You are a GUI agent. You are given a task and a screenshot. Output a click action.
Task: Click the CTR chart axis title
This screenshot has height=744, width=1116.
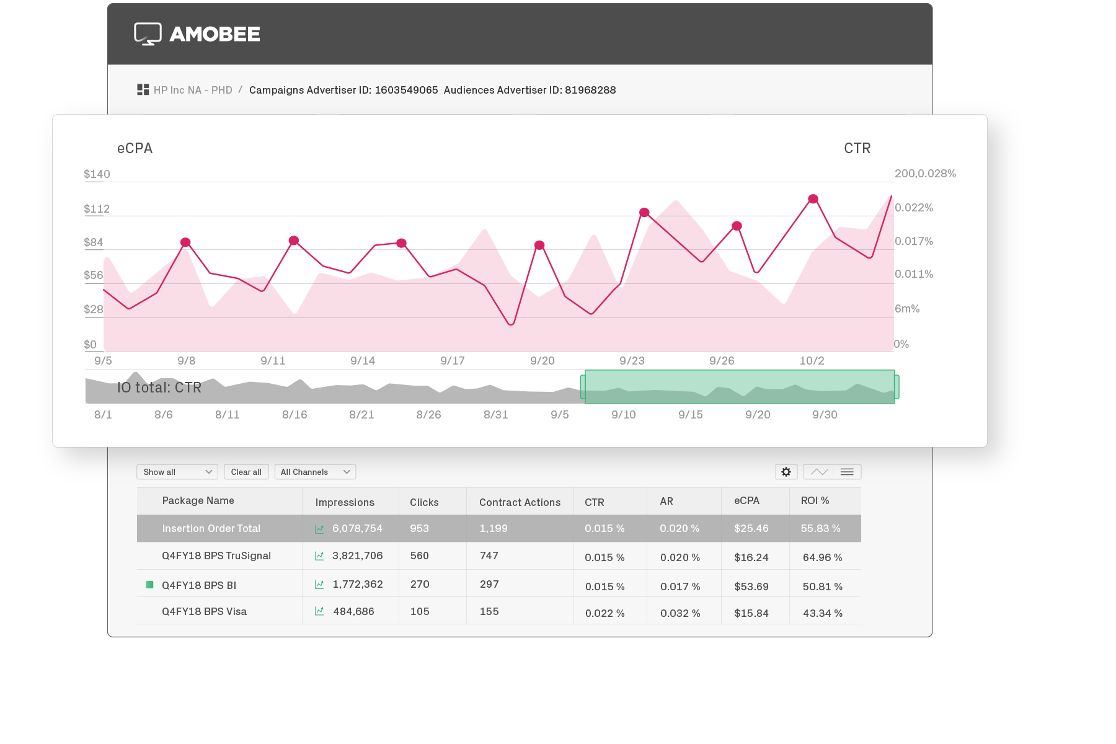(857, 148)
